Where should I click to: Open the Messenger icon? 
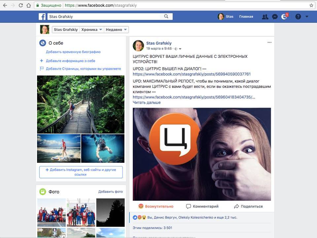275,17
